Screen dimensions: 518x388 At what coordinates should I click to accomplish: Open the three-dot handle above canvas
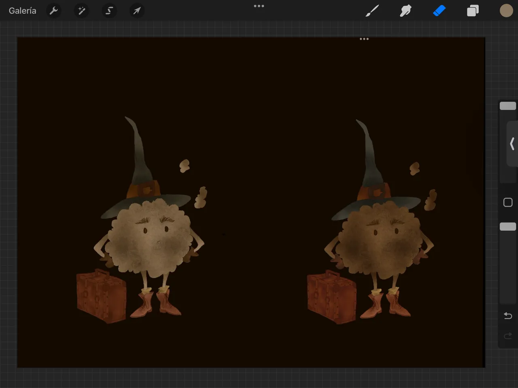pyautogui.click(x=364, y=39)
